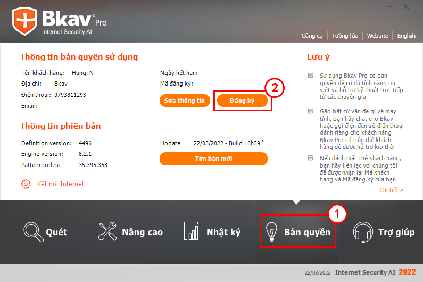Open the Chi tiết » link

pos(391,190)
